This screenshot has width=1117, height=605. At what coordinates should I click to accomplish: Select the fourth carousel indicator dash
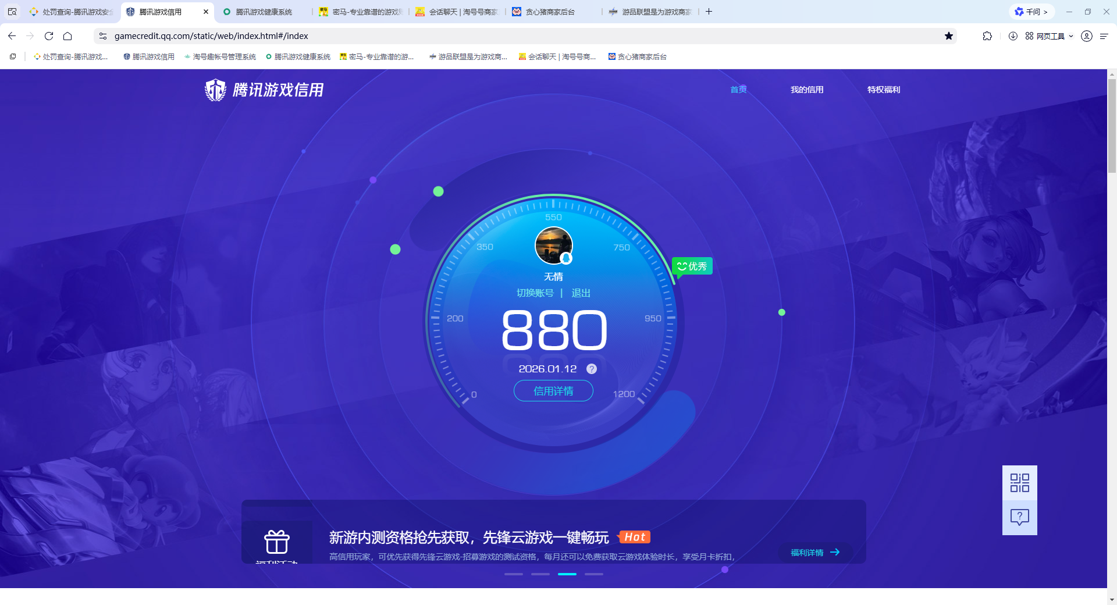point(593,574)
